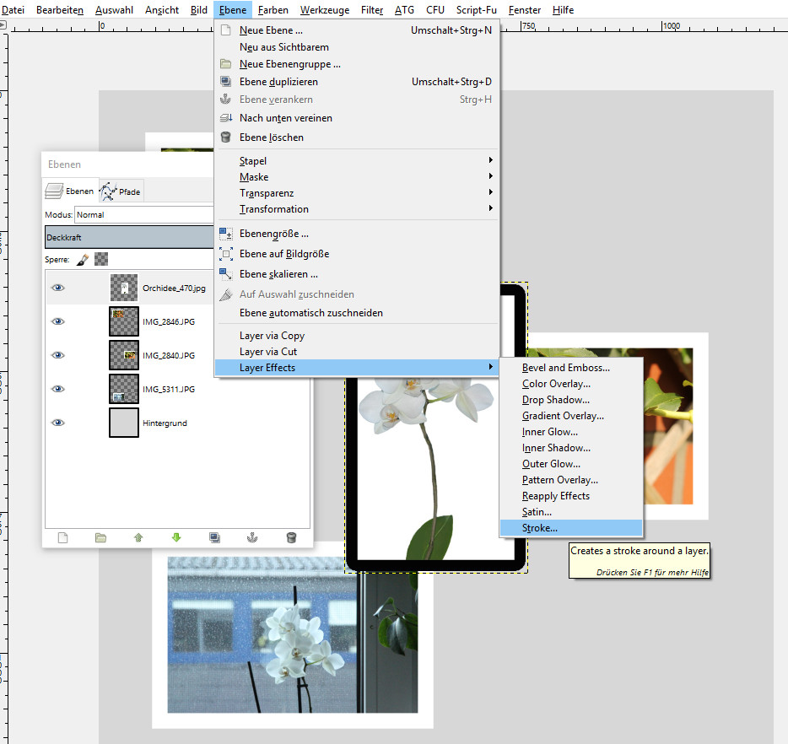Image resolution: width=788 pixels, height=744 pixels.
Task: Click Layer via Copy
Action: click(356, 336)
